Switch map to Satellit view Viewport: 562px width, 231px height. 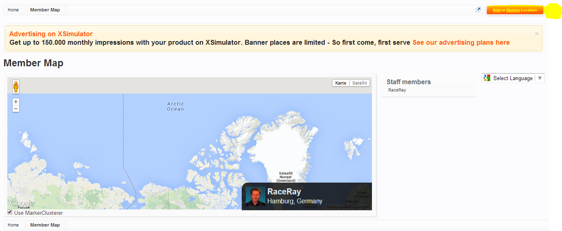tap(360, 83)
